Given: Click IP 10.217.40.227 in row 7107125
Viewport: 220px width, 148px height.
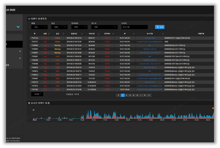Looking at the screenshot, I should coord(125,38).
